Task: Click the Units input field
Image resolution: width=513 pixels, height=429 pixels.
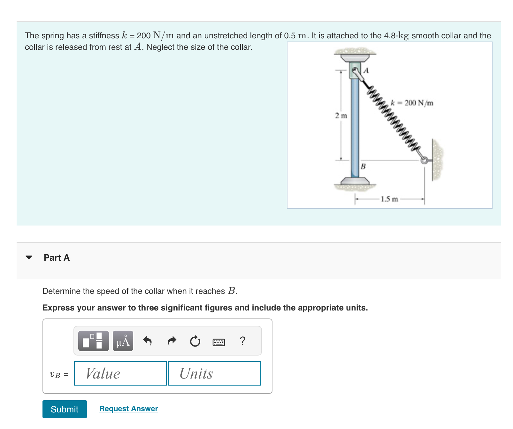Action: [214, 373]
